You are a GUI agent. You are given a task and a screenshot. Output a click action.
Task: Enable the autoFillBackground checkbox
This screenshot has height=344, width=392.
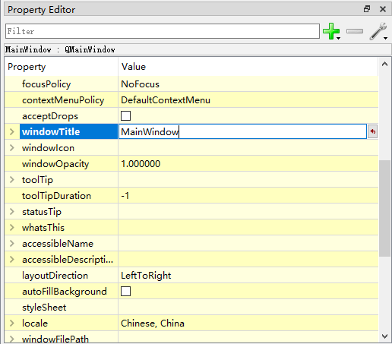125,292
